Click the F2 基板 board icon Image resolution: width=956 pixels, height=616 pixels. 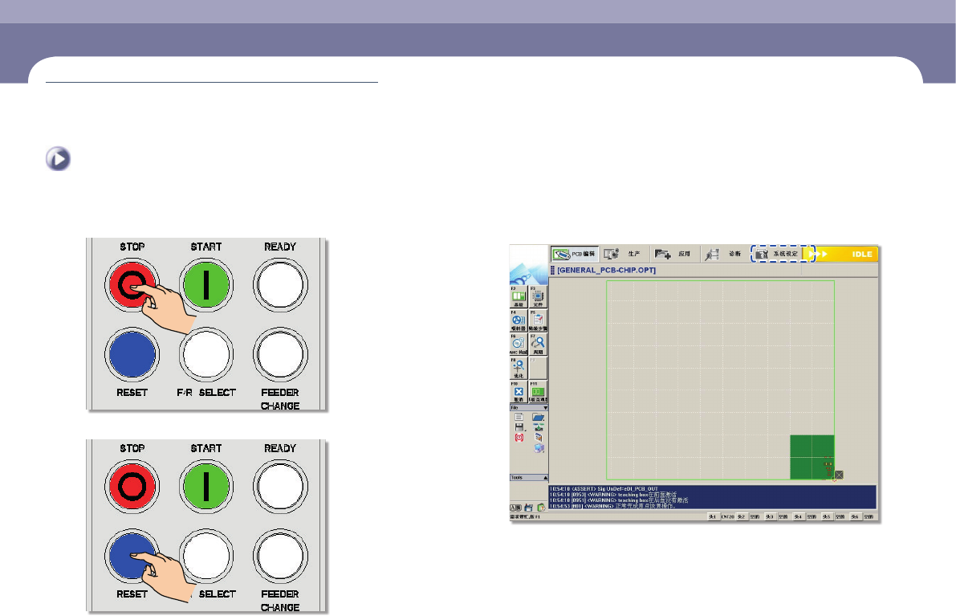519,297
